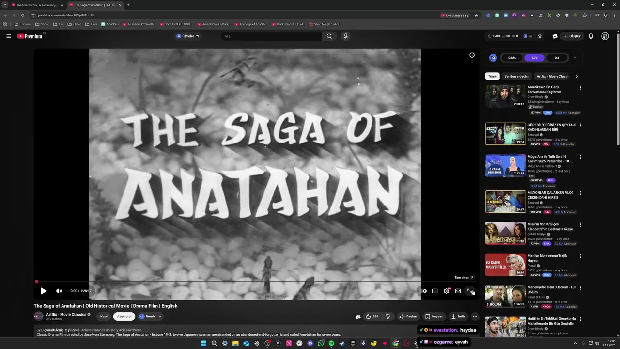Subscribe with the Abone ol button
The height and width of the screenshot is (349, 620).
tap(124, 317)
